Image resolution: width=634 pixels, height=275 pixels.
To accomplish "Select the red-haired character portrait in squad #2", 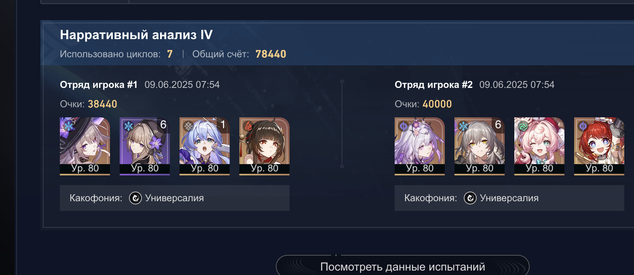I will [599, 146].
